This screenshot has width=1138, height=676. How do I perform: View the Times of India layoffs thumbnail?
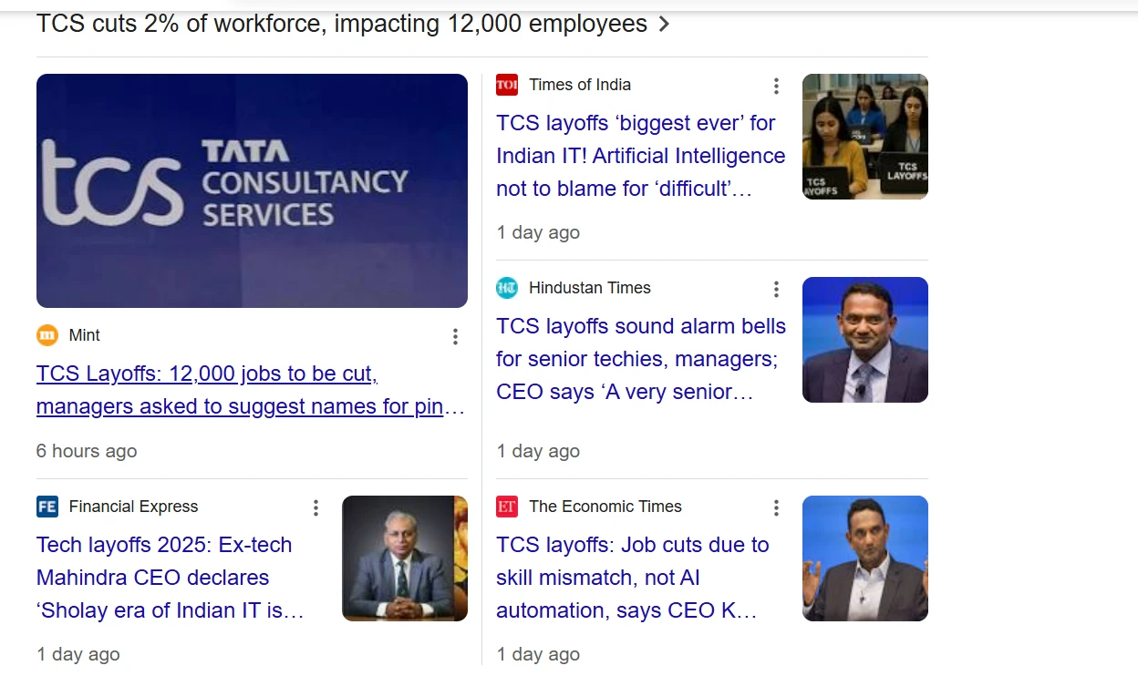click(x=865, y=137)
